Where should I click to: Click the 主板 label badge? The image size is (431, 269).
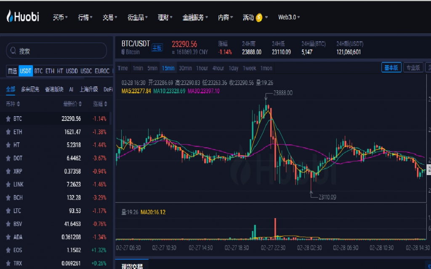(157, 48)
